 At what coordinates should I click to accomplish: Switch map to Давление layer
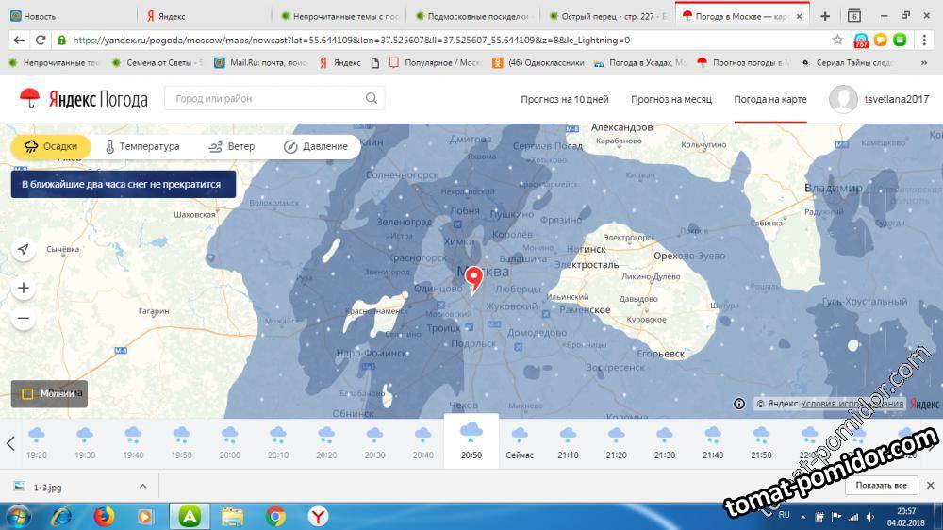[316, 146]
